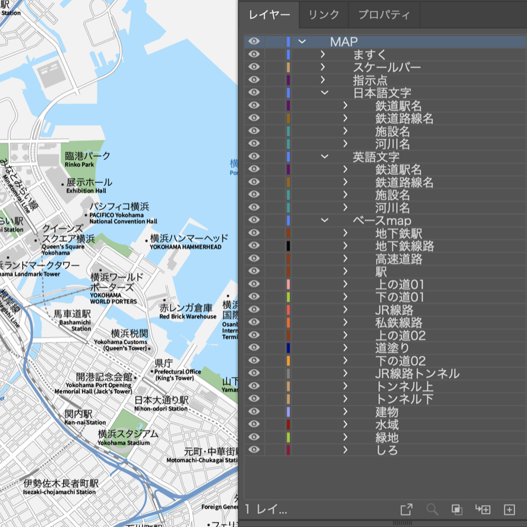Select the トンネル下 layer row

point(385,399)
